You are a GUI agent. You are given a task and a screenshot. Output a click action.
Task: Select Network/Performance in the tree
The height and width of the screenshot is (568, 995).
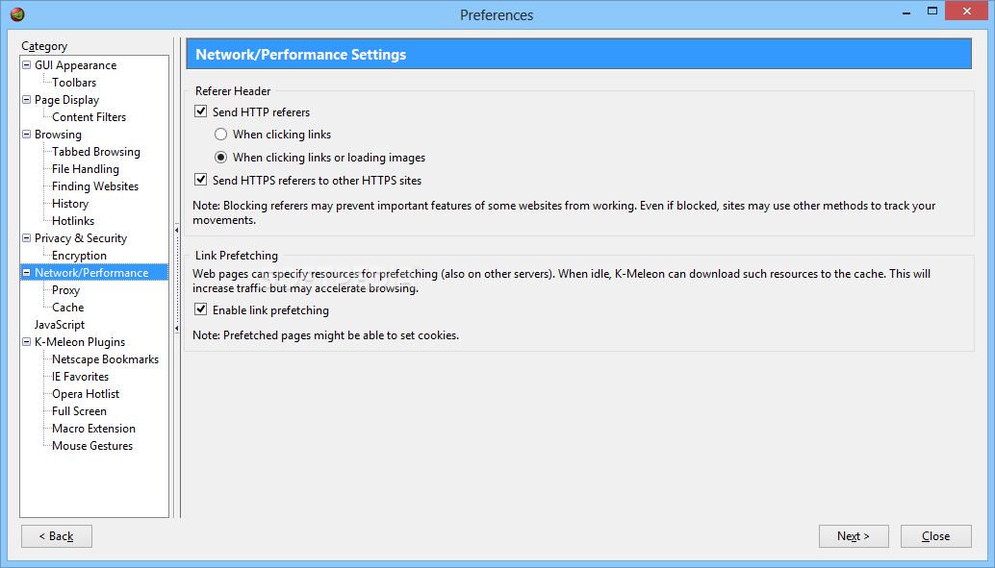pyautogui.click(x=91, y=273)
